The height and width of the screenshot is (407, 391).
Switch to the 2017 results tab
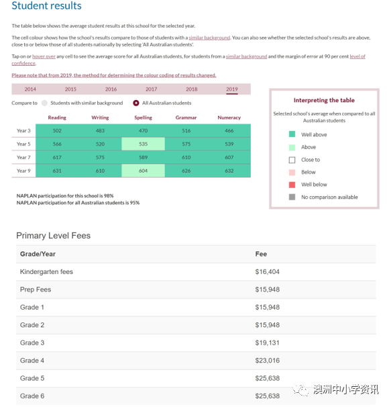coord(151,89)
